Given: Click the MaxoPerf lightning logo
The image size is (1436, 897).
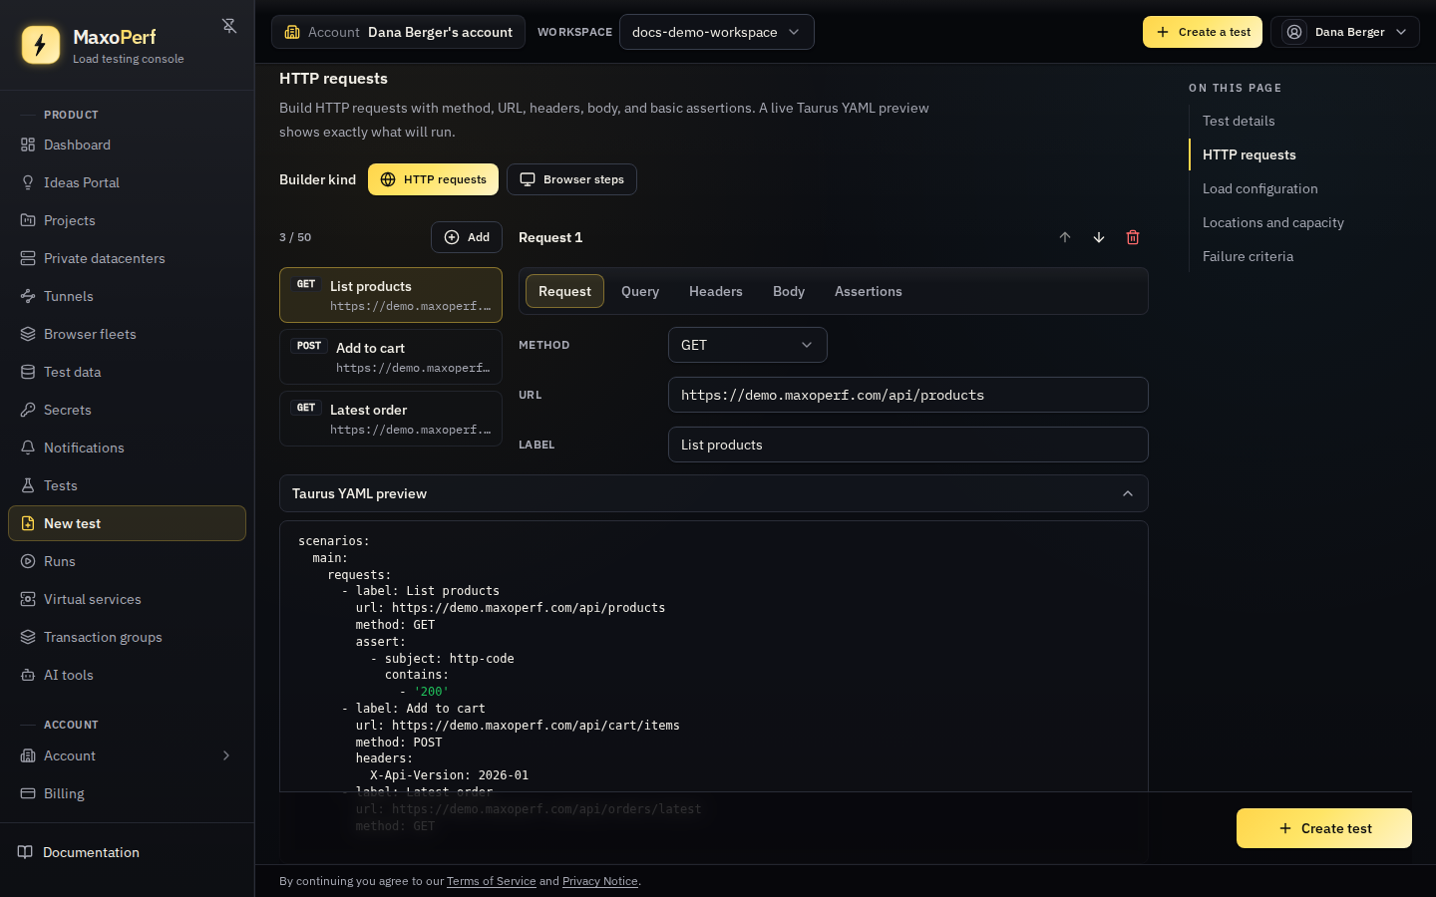Looking at the screenshot, I should [41, 45].
